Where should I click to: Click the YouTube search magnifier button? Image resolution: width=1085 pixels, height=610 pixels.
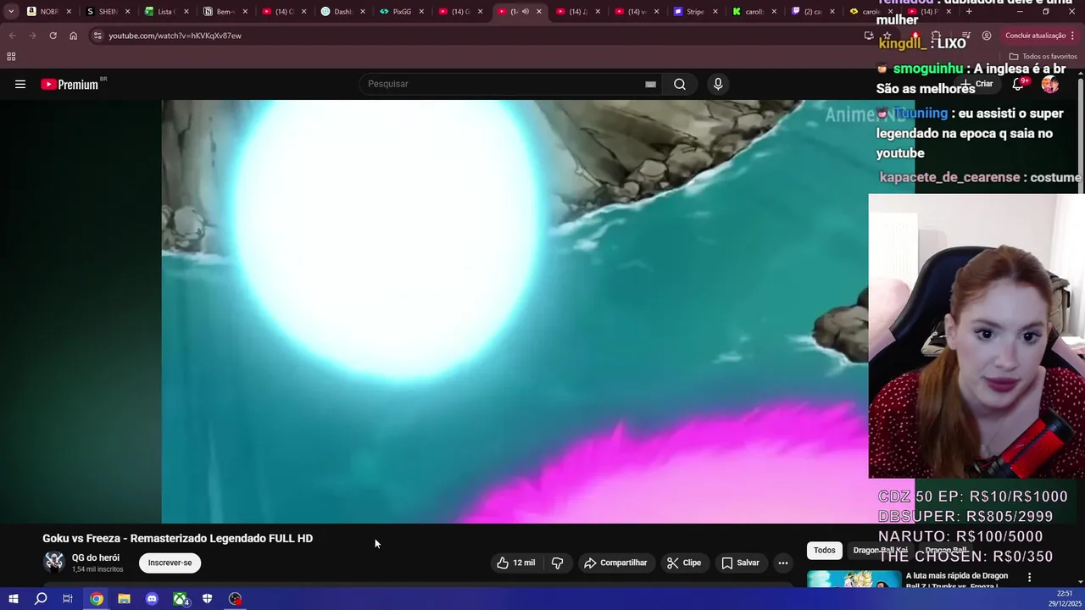click(680, 84)
